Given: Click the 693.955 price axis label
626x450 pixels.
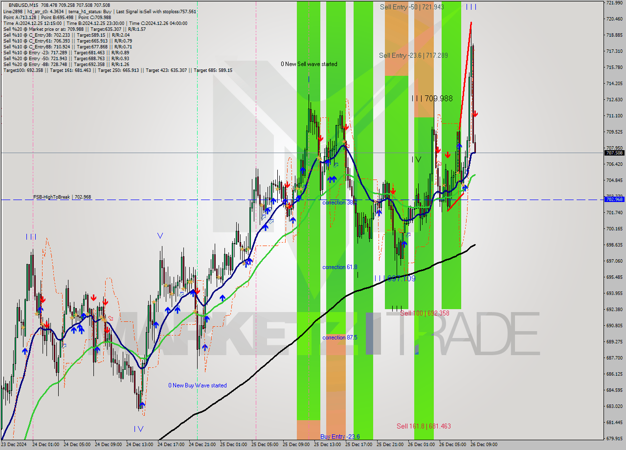Looking at the screenshot, I should point(614,293).
